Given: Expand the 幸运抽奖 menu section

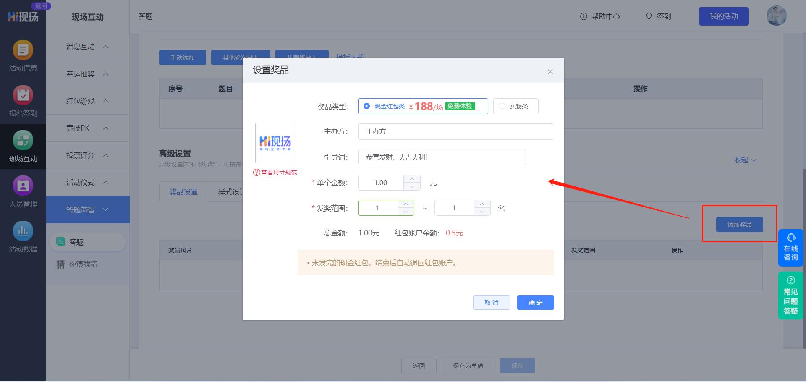Looking at the screenshot, I should point(87,74).
